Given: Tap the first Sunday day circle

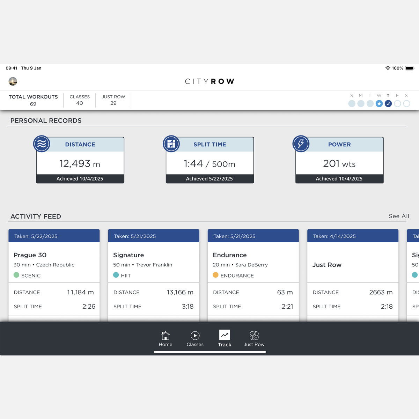Looking at the screenshot, I should click(352, 104).
